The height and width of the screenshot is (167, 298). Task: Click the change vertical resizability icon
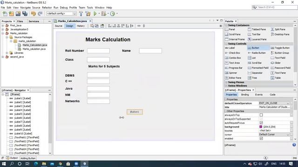coord(144,26)
